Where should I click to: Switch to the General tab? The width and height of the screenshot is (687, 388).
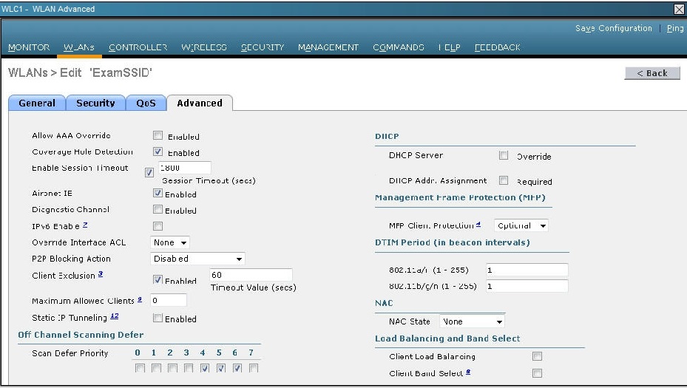[x=37, y=103]
